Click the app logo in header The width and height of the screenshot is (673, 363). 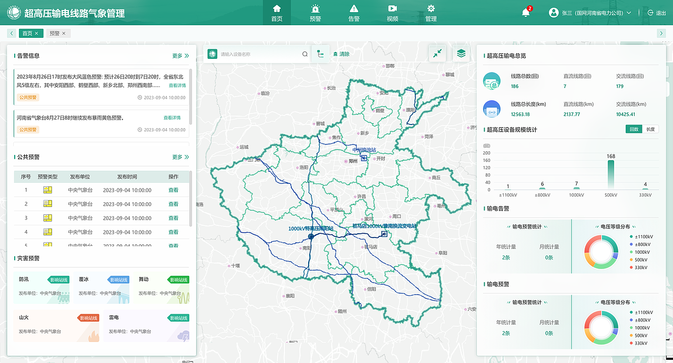[x=13, y=13]
